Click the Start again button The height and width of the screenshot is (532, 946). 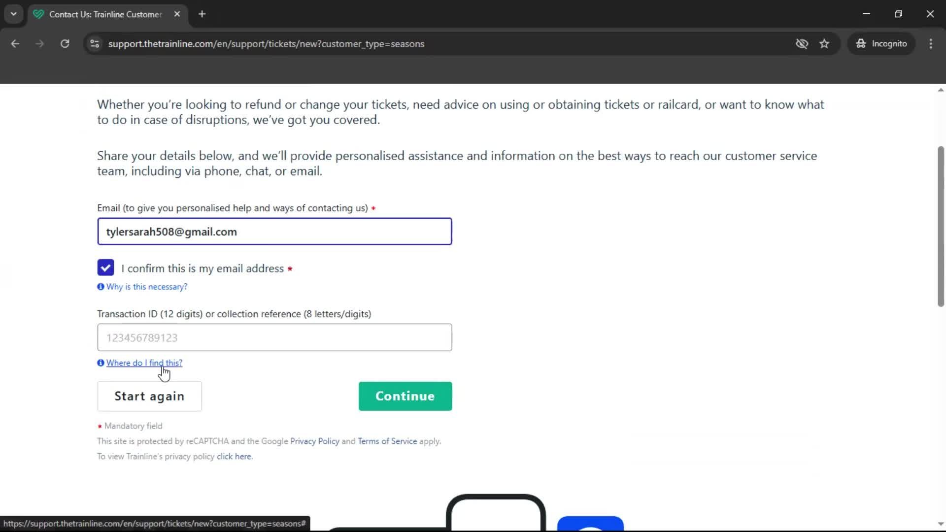[149, 396]
